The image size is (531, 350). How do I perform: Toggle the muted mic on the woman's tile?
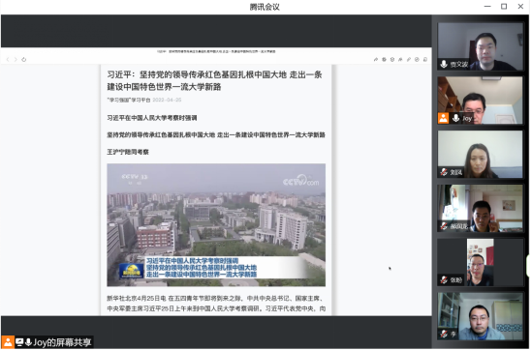coord(444,172)
